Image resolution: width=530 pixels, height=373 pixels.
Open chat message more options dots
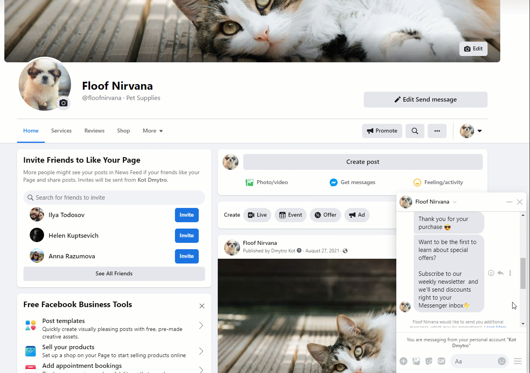click(510, 273)
